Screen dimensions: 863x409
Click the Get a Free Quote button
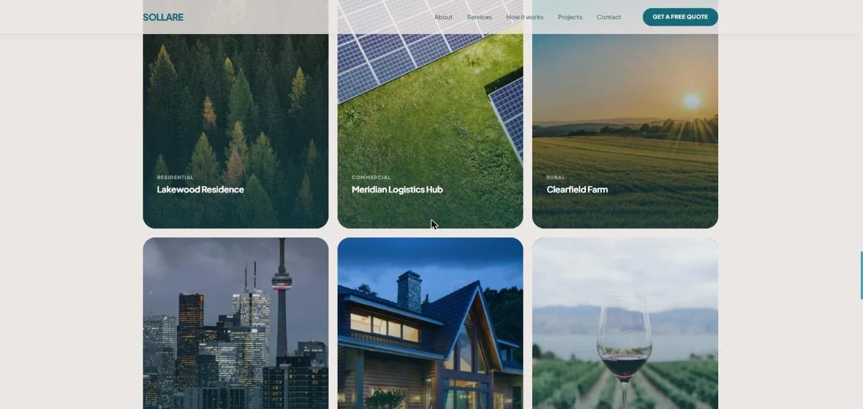pyautogui.click(x=680, y=17)
